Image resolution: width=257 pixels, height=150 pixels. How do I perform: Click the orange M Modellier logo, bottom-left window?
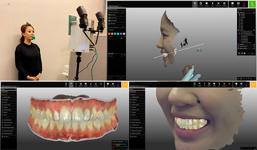pyautogui.click(x=125, y=85)
